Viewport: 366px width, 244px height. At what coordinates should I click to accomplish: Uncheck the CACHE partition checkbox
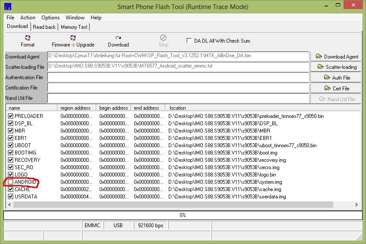pyautogui.click(x=10, y=189)
